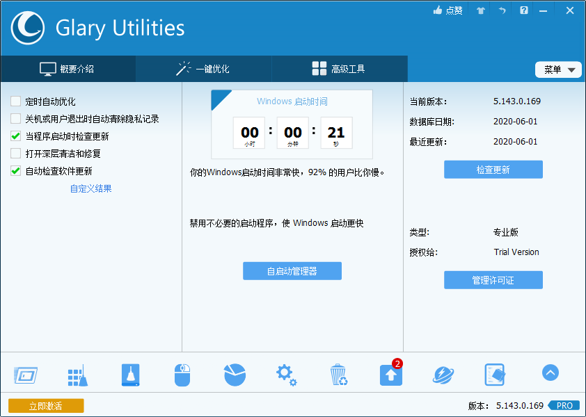
Task: Click the 检查更新 button
Action: pos(493,169)
